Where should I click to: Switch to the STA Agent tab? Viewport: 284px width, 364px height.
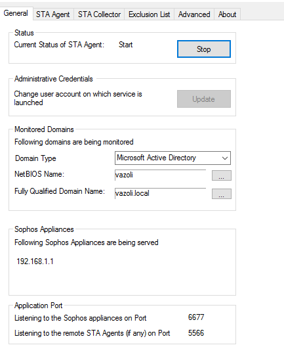(x=53, y=14)
